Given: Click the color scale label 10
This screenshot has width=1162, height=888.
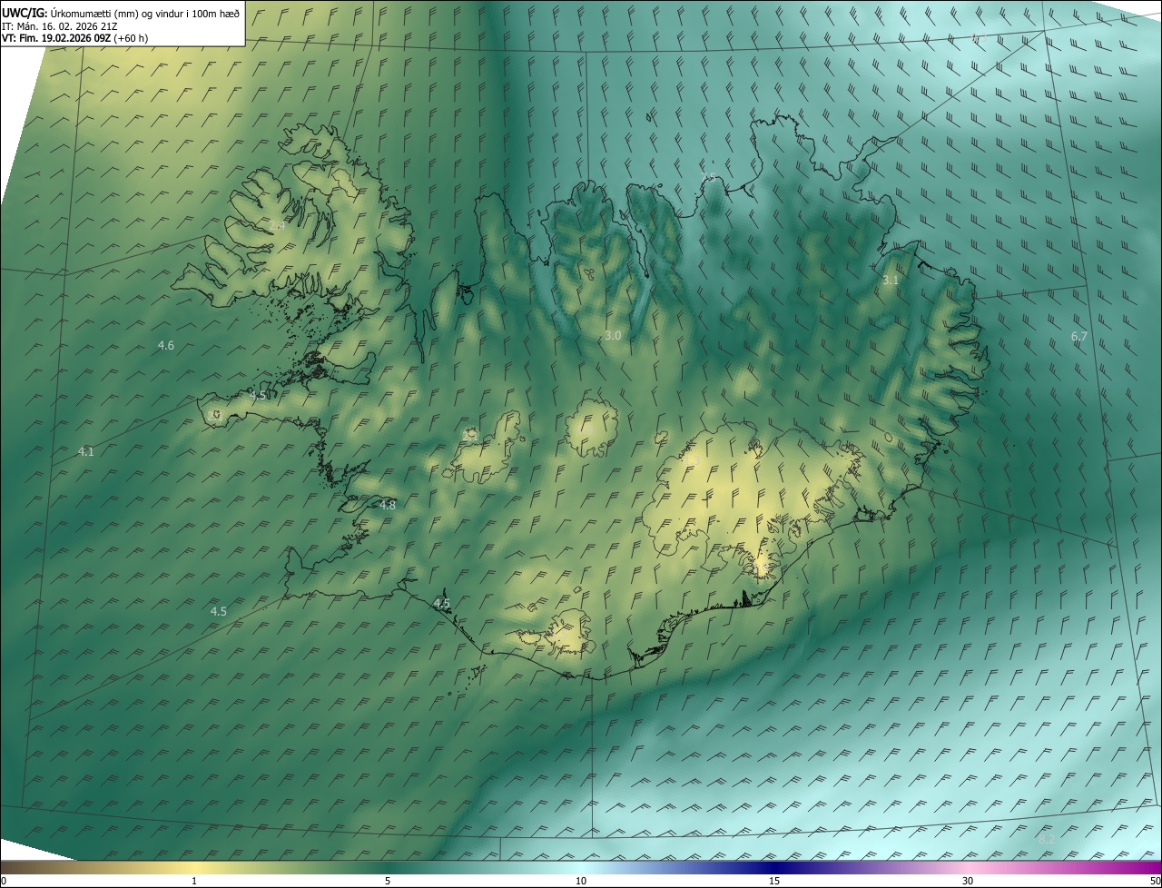Looking at the screenshot, I should (581, 881).
